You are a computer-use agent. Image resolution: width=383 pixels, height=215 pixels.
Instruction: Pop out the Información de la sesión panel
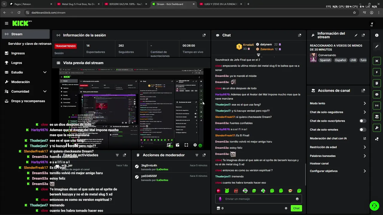coord(204,35)
